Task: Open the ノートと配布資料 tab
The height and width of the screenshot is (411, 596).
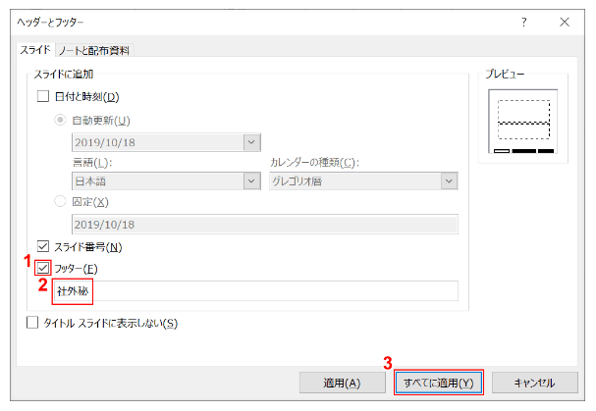Action: coord(93,50)
